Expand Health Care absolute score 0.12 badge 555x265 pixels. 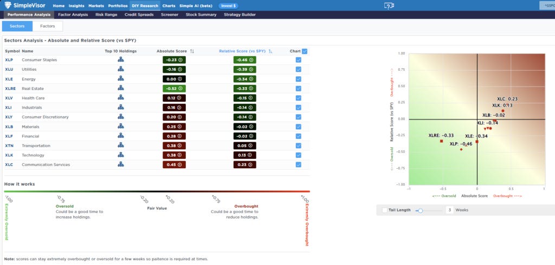[174, 98]
